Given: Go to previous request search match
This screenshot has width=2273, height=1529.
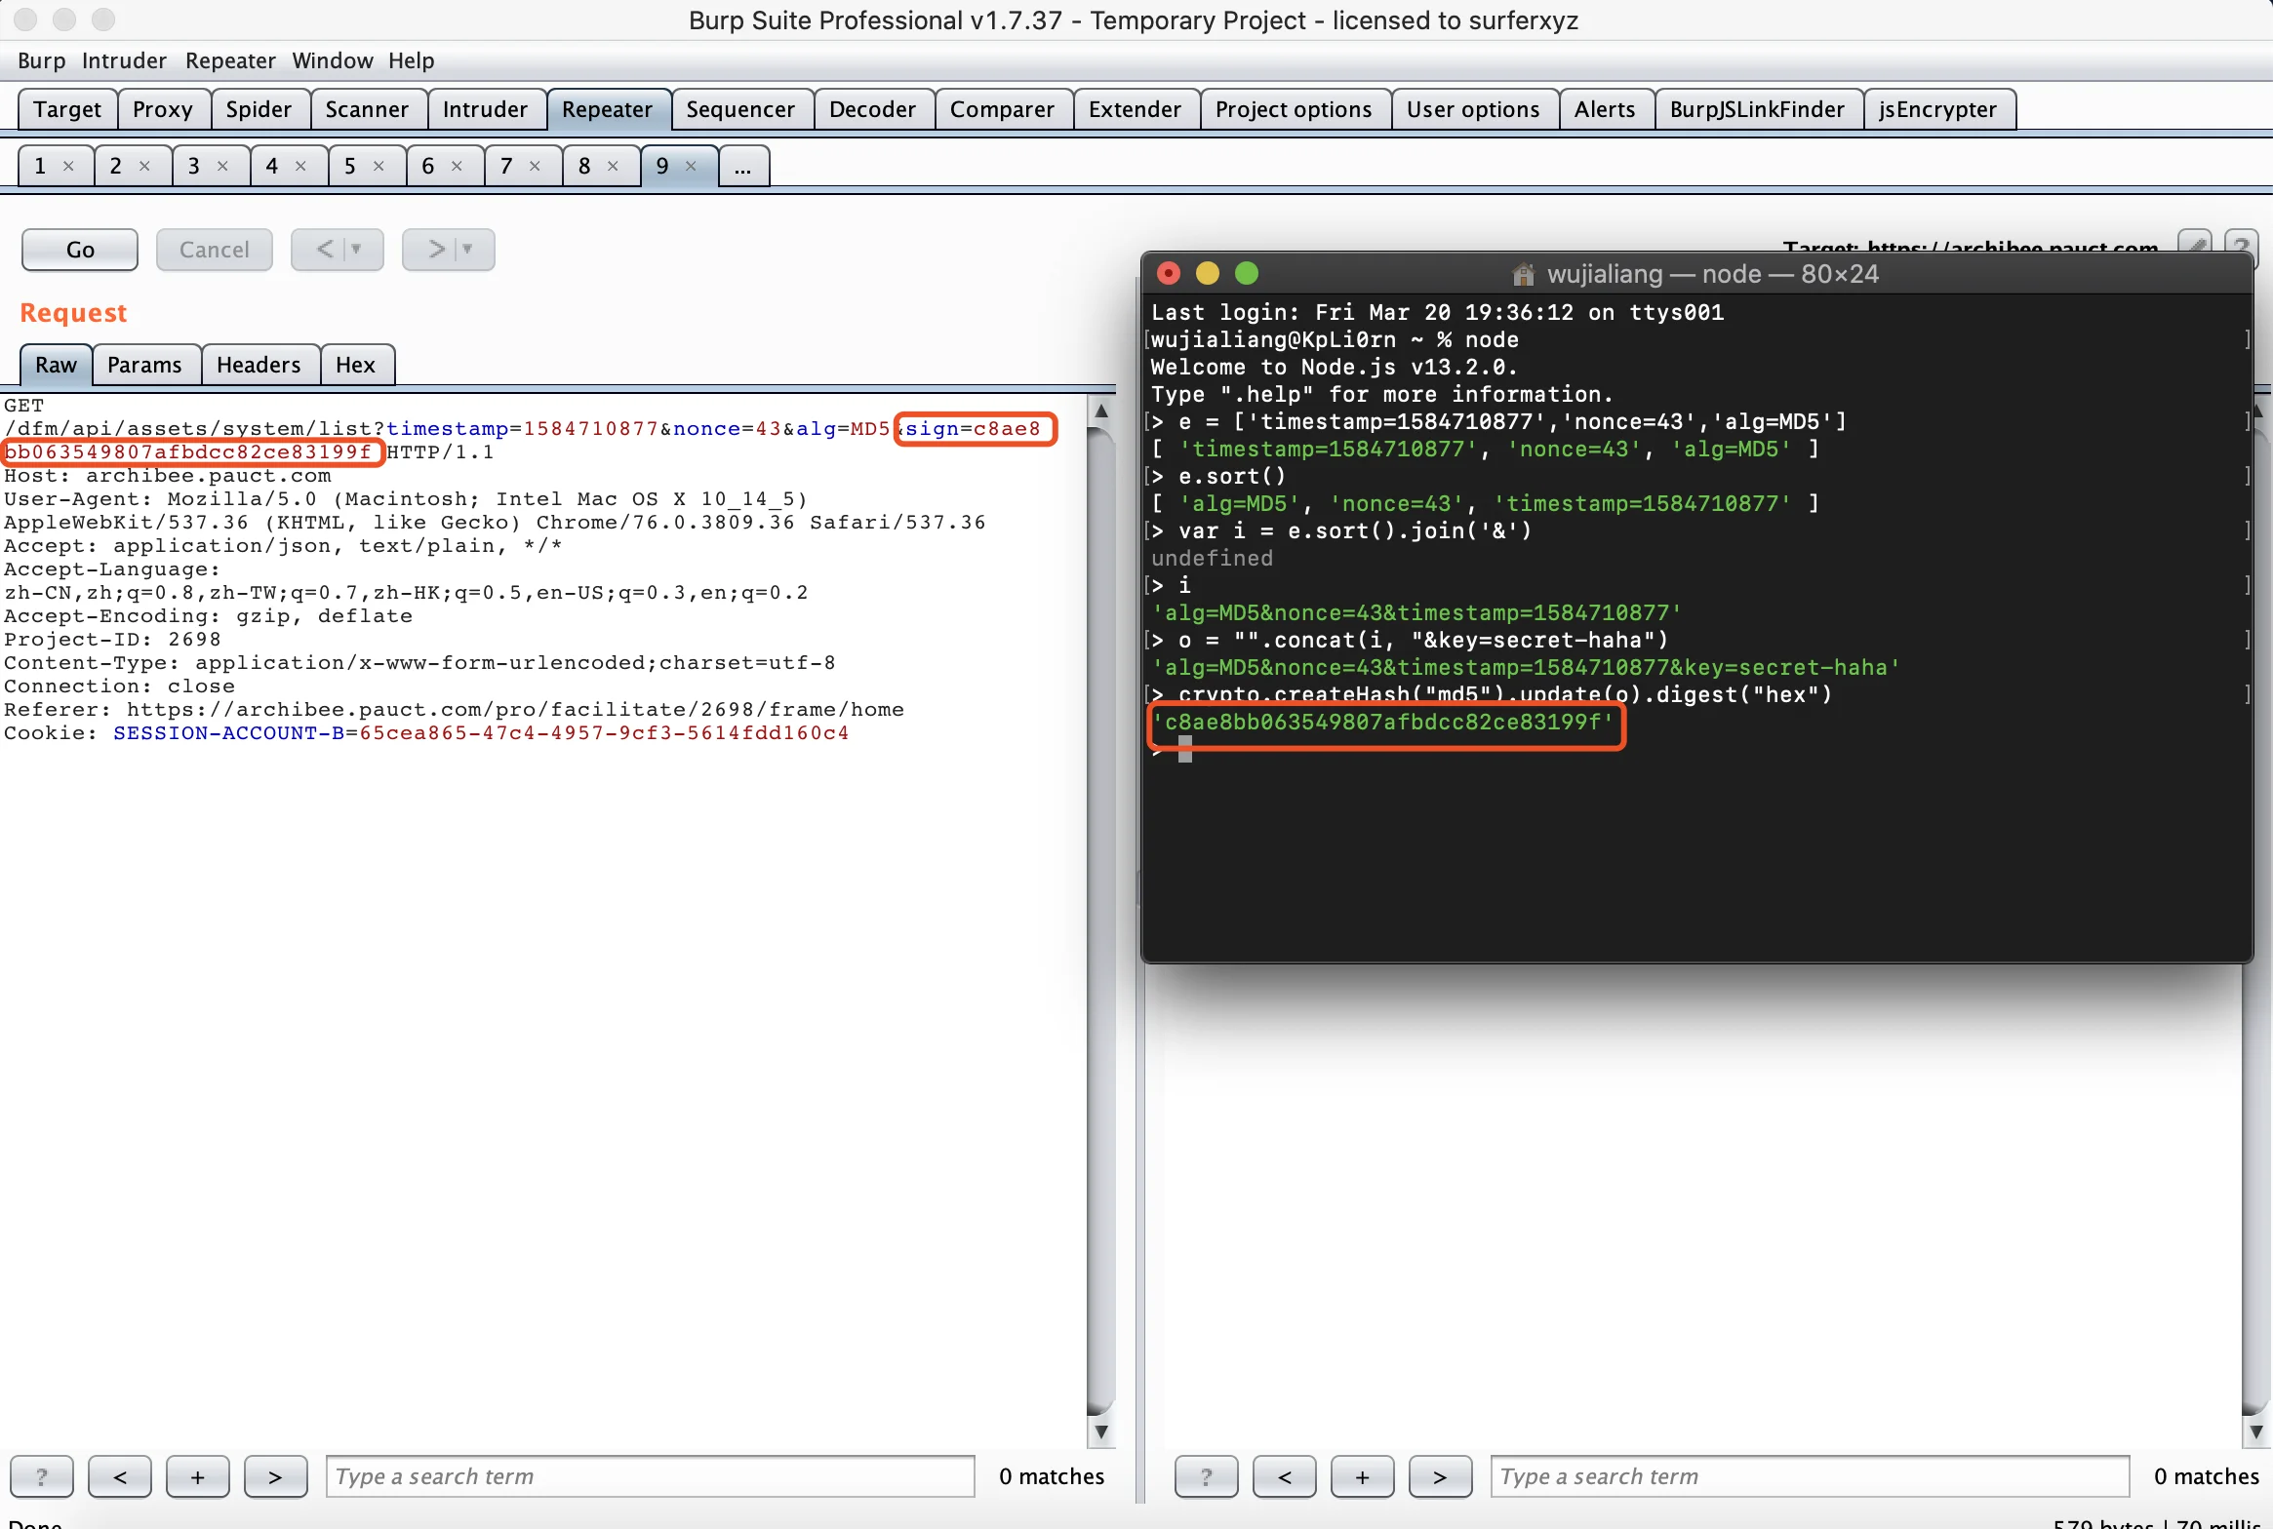Looking at the screenshot, I should pos(119,1476).
